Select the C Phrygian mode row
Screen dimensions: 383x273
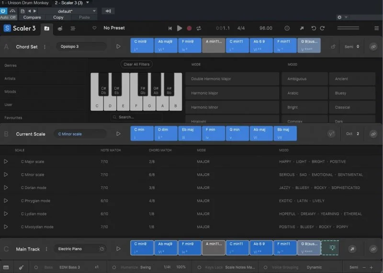coord(191,200)
